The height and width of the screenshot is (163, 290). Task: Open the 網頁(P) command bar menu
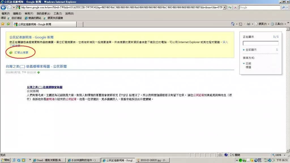point(262,24)
